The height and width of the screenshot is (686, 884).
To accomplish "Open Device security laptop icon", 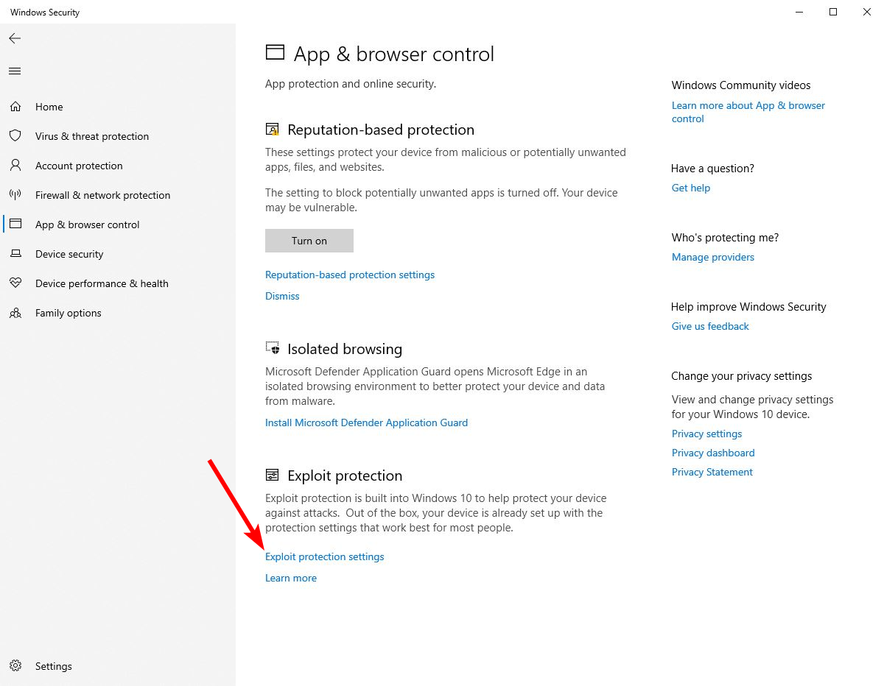I will [15, 254].
